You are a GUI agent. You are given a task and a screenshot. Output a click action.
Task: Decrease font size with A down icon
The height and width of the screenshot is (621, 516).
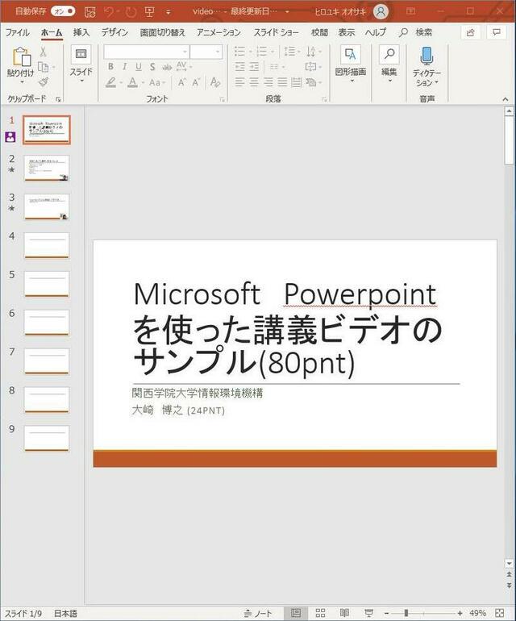(196, 82)
